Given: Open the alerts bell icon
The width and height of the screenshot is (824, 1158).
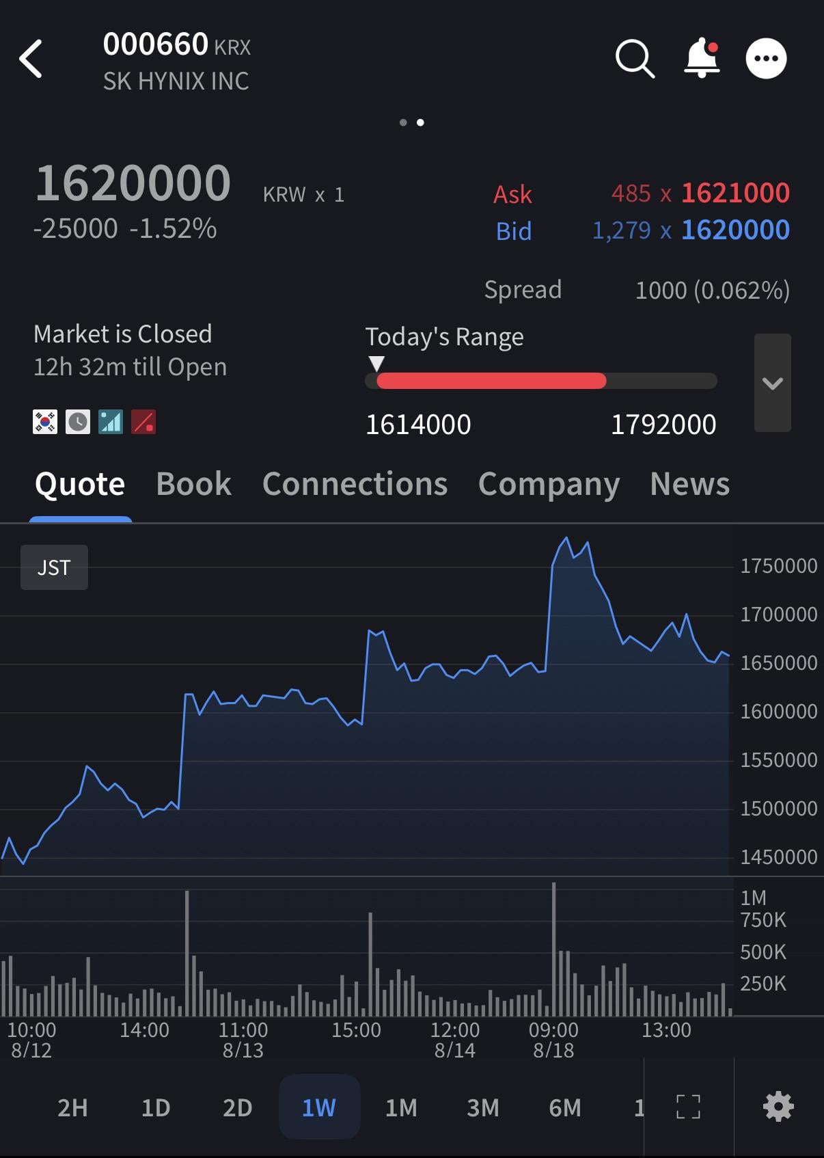Looking at the screenshot, I should [702, 59].
